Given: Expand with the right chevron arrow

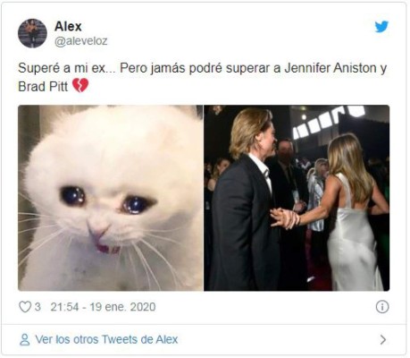Looking at the screenshot, I should coord(383,339).
